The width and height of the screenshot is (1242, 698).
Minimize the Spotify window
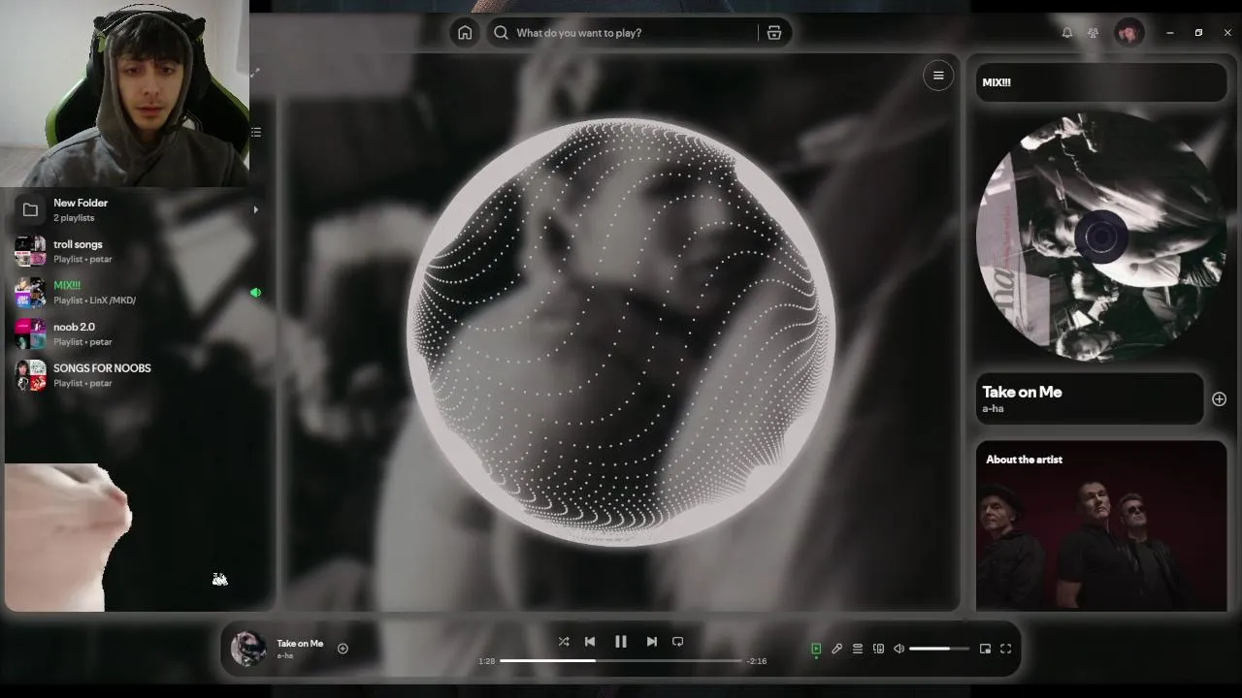(x=1170, y=33)
